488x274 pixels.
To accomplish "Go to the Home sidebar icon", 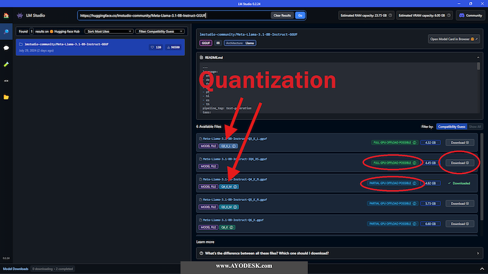I will tap(6, 15).
